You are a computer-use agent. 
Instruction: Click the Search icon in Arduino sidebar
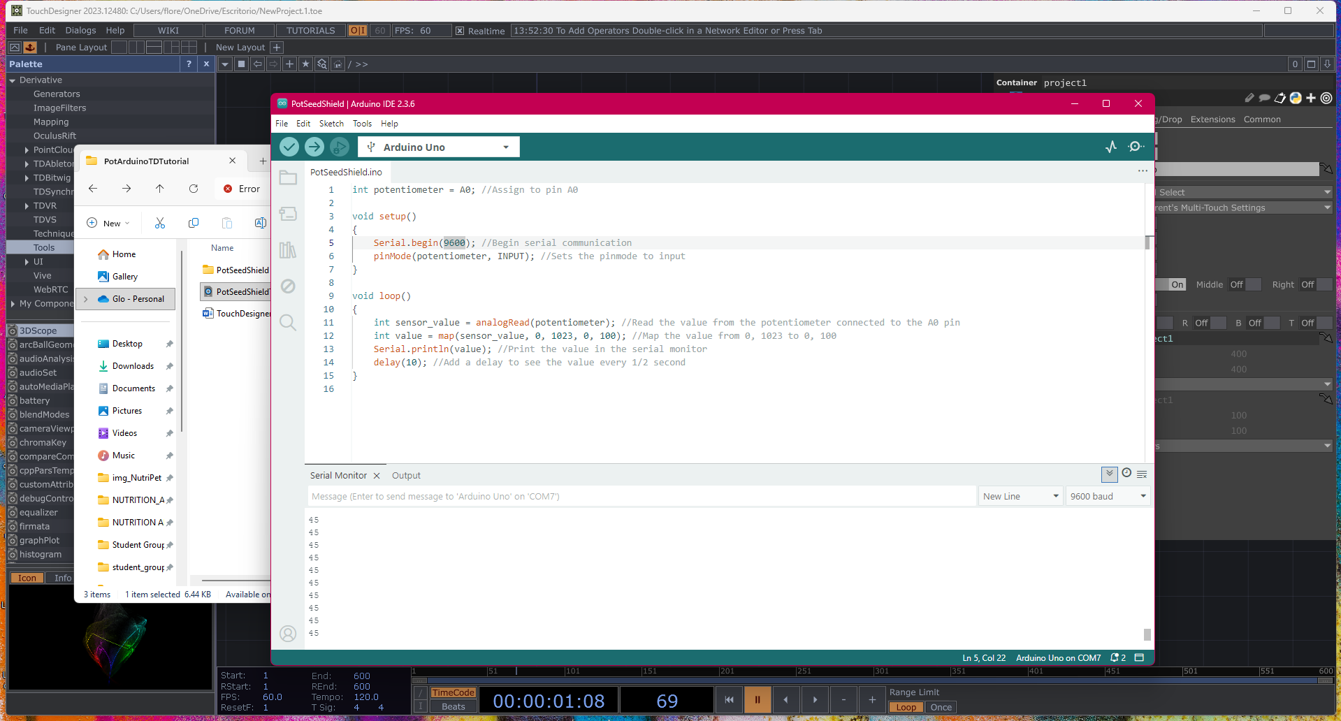tap(288, 323)
